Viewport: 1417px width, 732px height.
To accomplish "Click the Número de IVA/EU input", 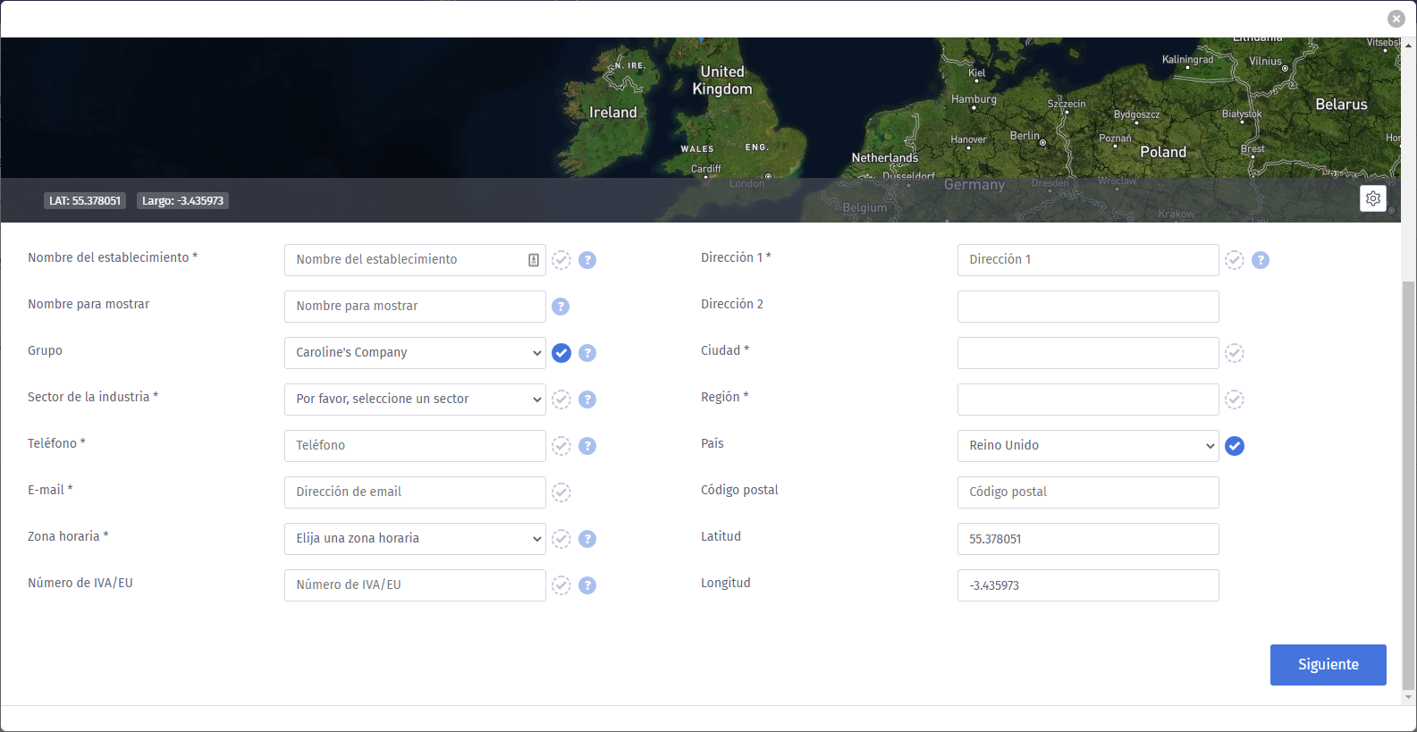I will point(415,585).
